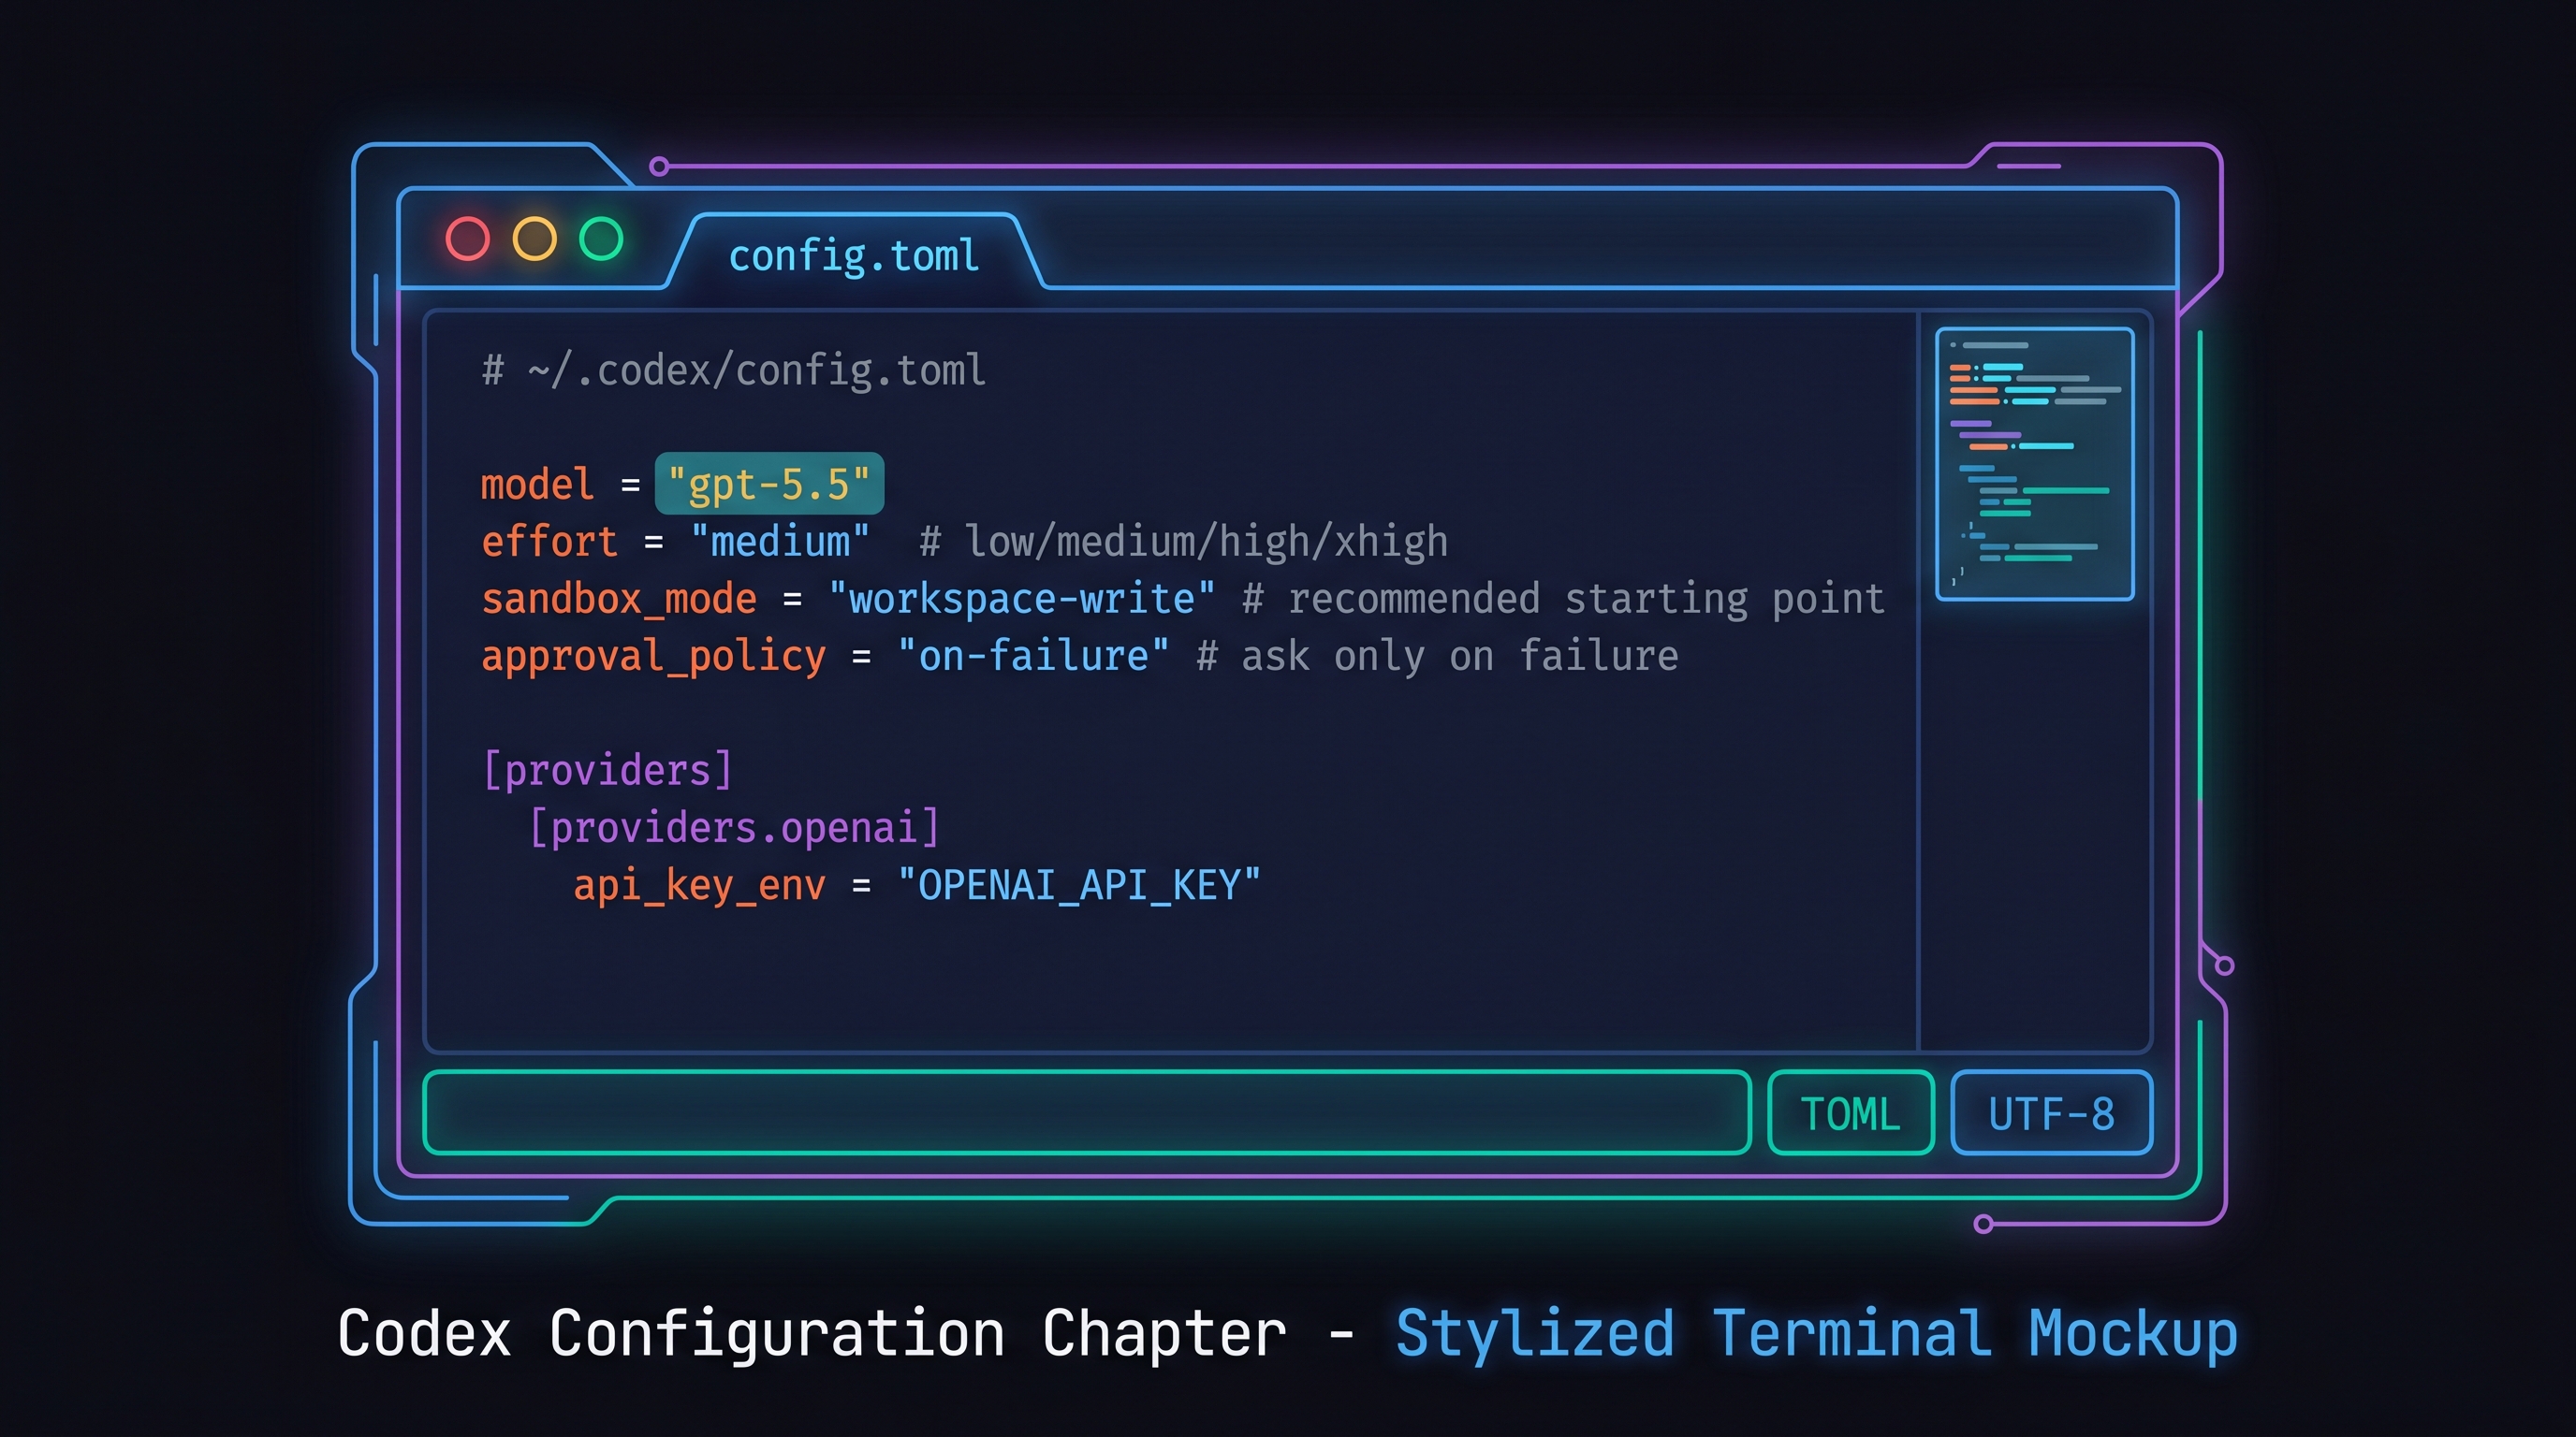Click the "OPENAI_API_KEY" string value
Image resolution: width=2576 pixels, height=1437 pixels.
pos(1079,885)
